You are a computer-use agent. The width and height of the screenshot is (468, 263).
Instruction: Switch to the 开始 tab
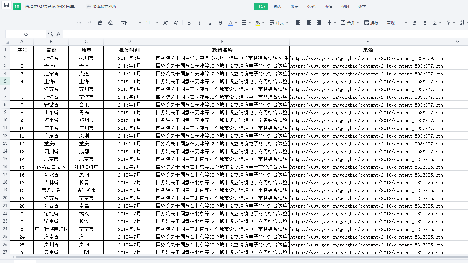point(261,6)
